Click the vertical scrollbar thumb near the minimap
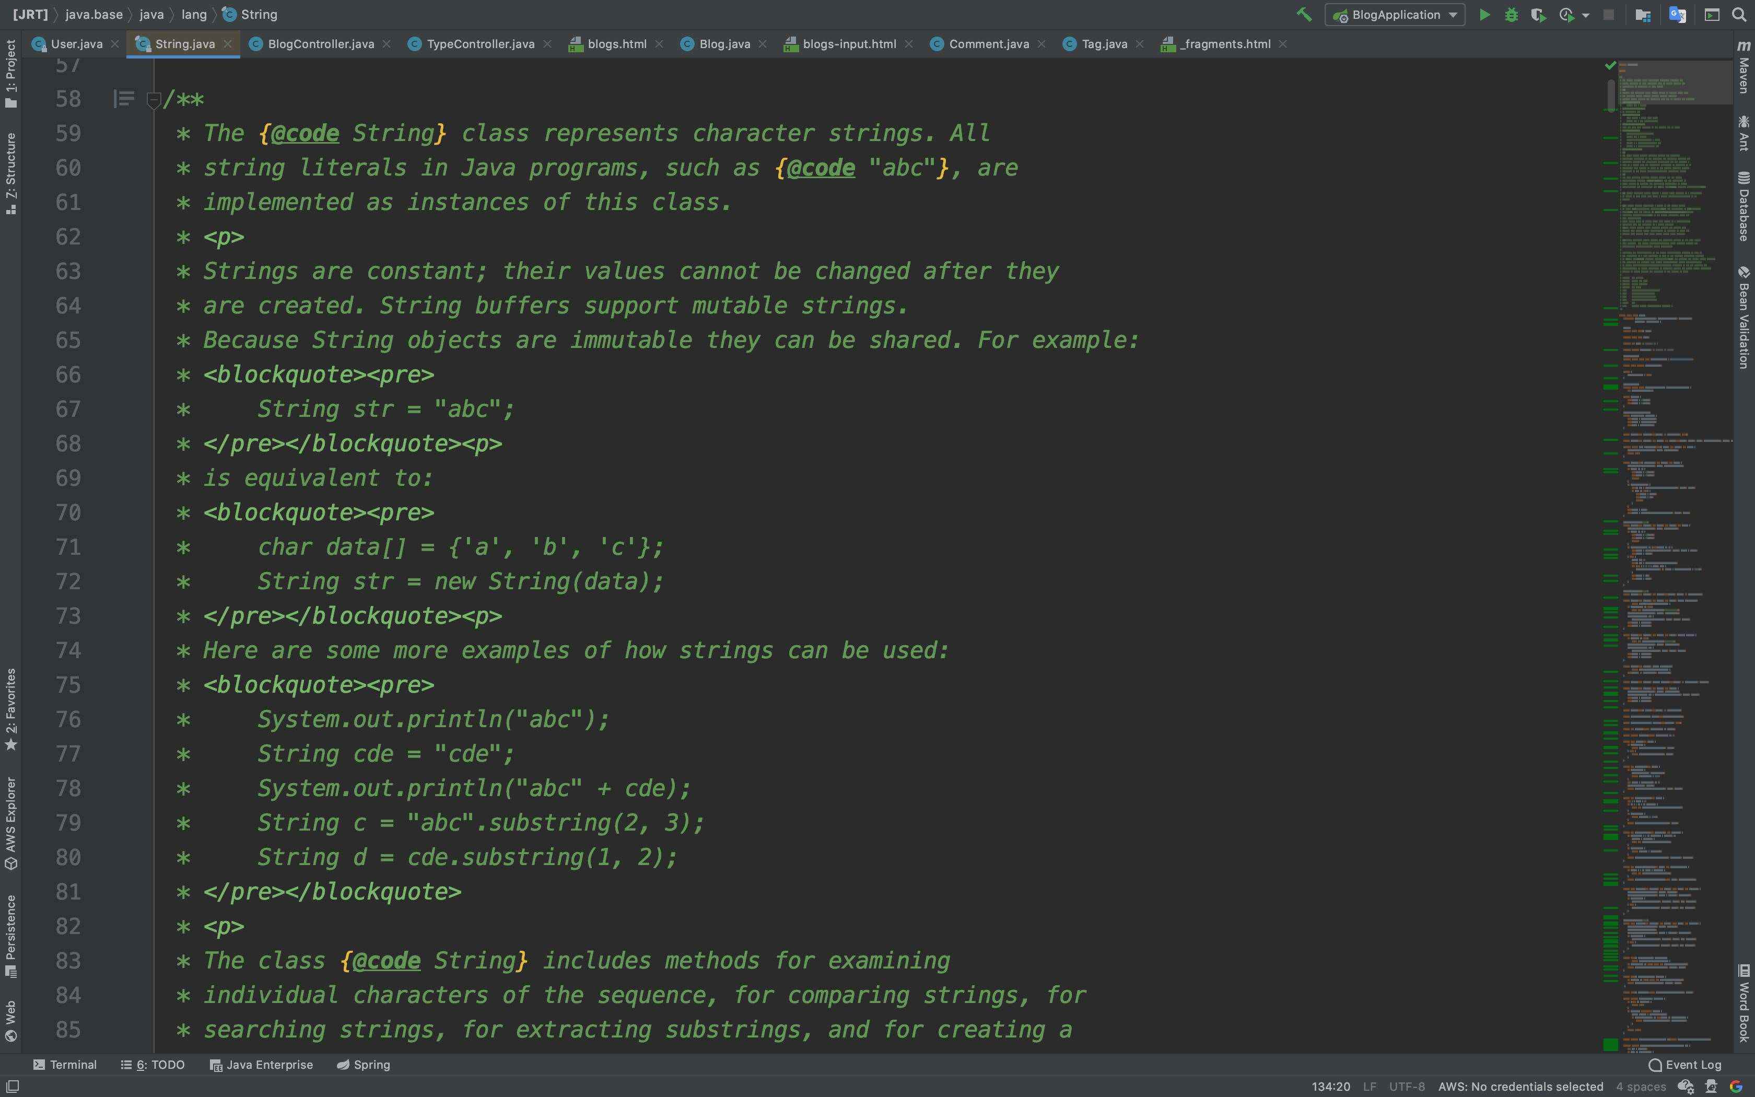This screenshot has height=1097, width=1755. pos(1611,96)
